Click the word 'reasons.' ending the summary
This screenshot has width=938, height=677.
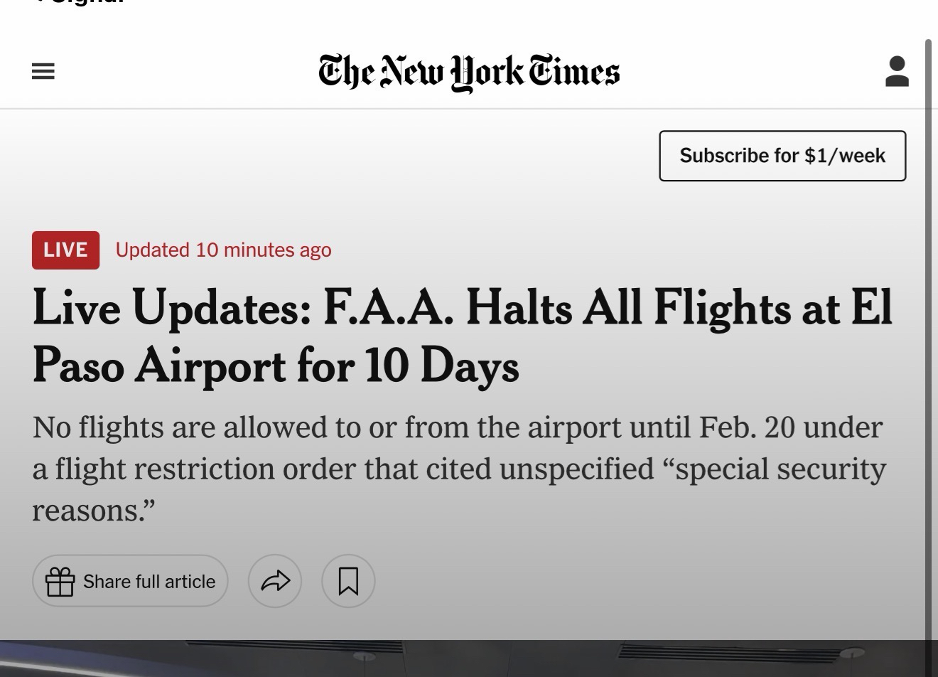tap(93, 511)
